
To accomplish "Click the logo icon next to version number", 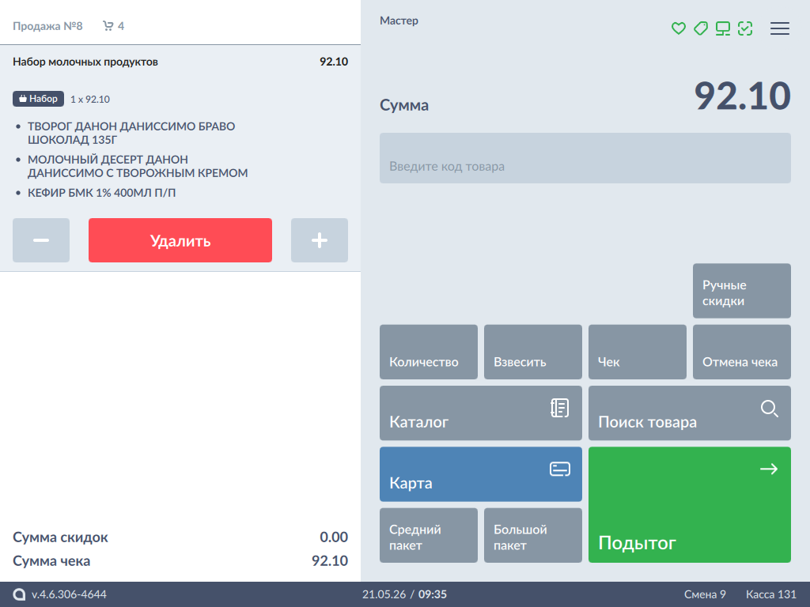I will click(19, 594).
